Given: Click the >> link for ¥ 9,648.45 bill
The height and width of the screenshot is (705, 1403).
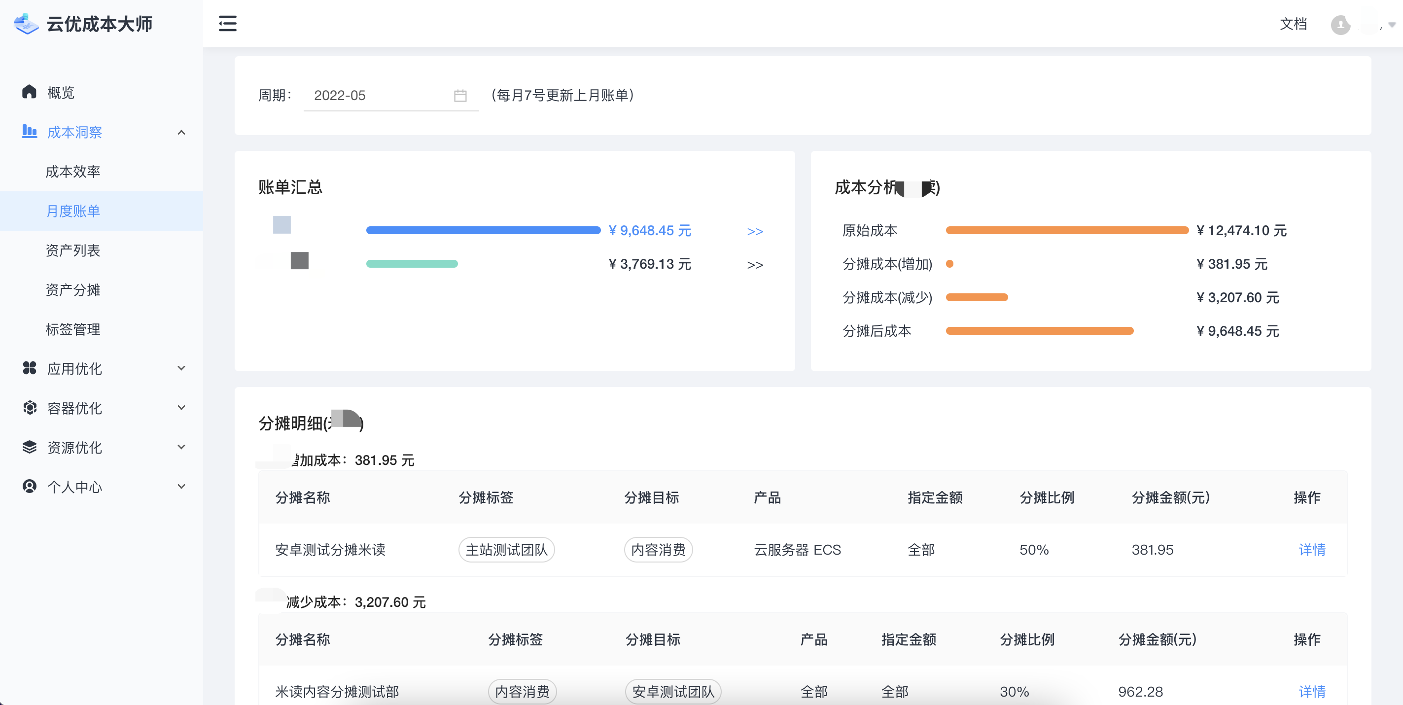Looking at the screenshot, I should tap(755, 232).
